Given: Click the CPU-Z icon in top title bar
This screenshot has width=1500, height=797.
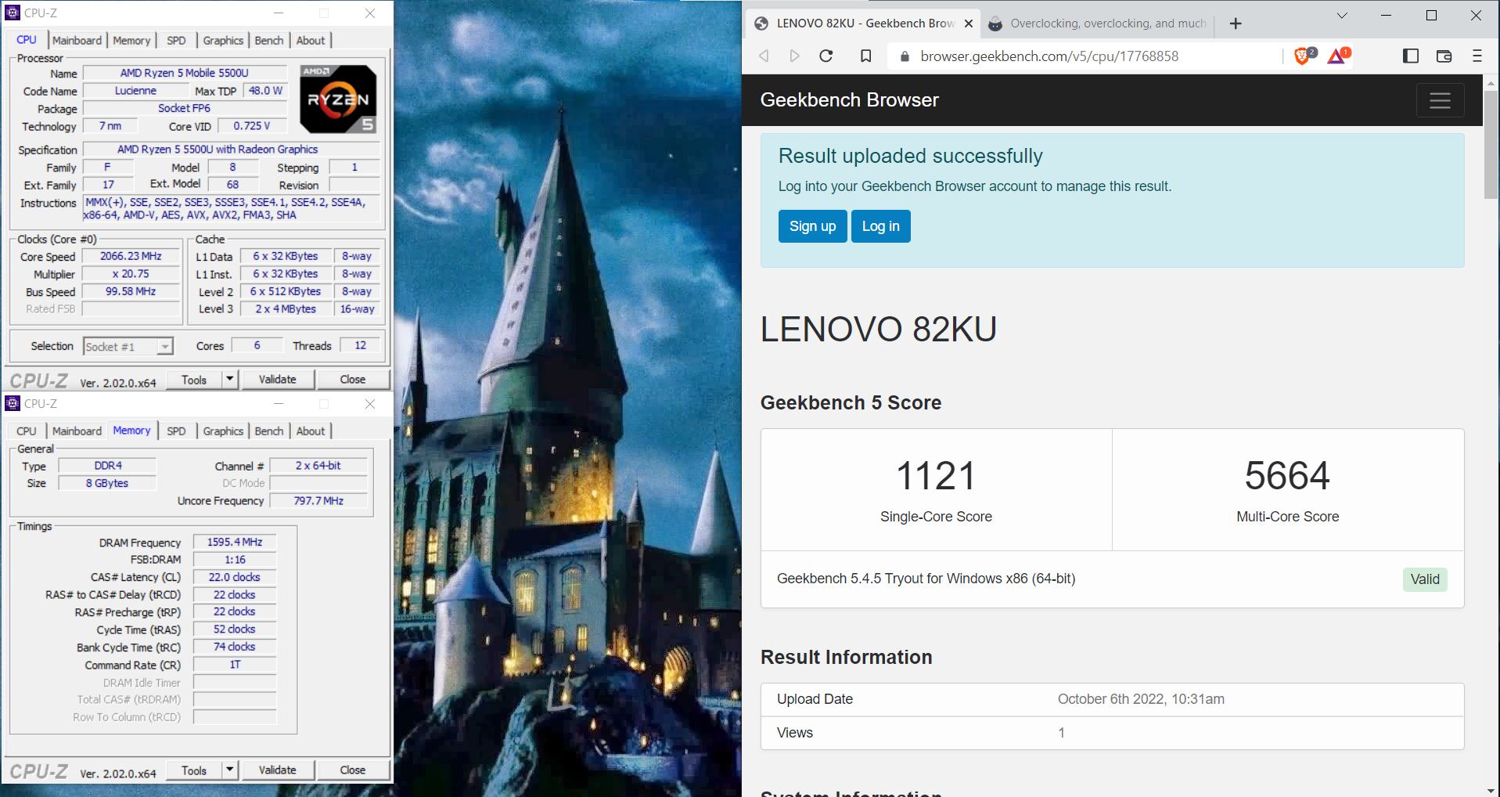Looking at the screenshot, I should (13, 13).
